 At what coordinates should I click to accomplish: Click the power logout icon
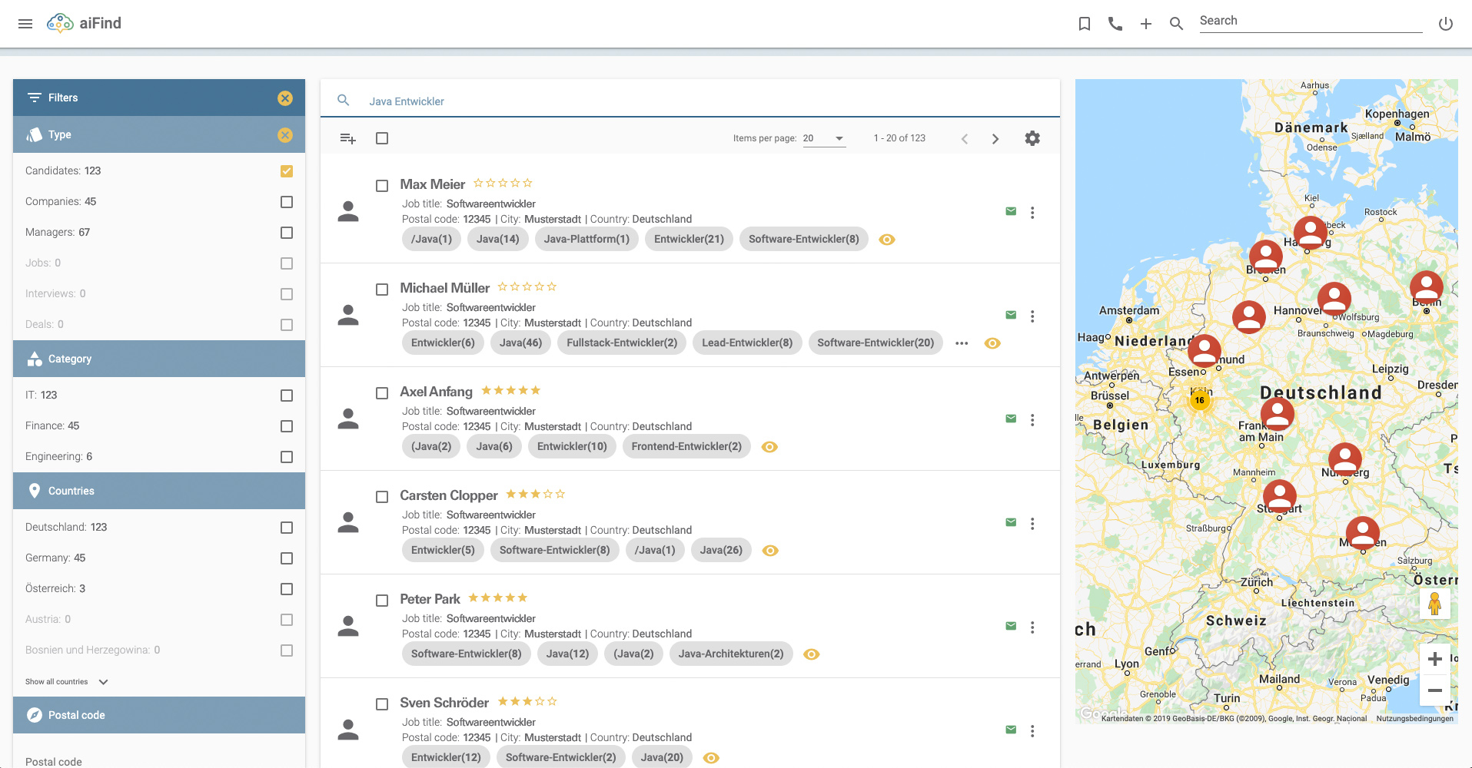pyautogui.click(x=1445, y=24)
